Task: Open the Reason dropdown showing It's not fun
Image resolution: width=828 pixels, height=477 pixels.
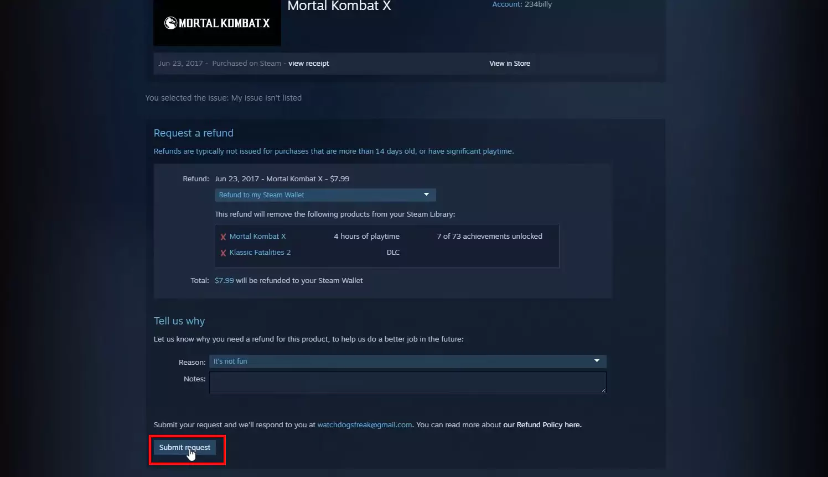Action: [x=408, y=361]
